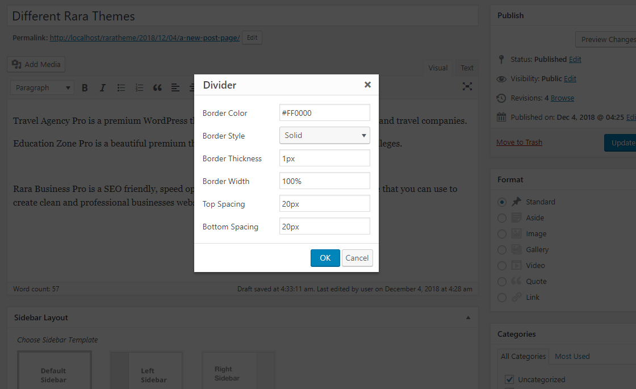
Task: Click the Italic formatting icon
Action: 103,87
